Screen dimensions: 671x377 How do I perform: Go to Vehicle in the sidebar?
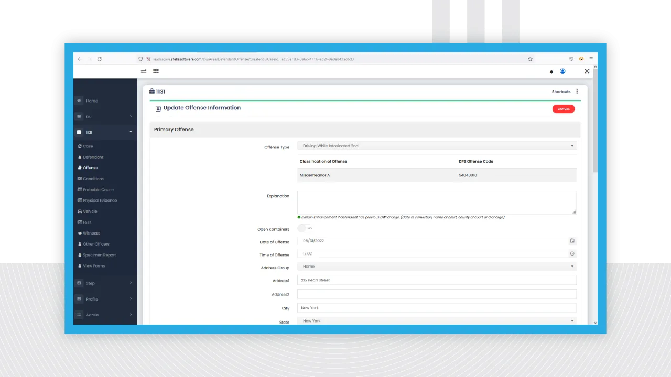pos(87,212)
